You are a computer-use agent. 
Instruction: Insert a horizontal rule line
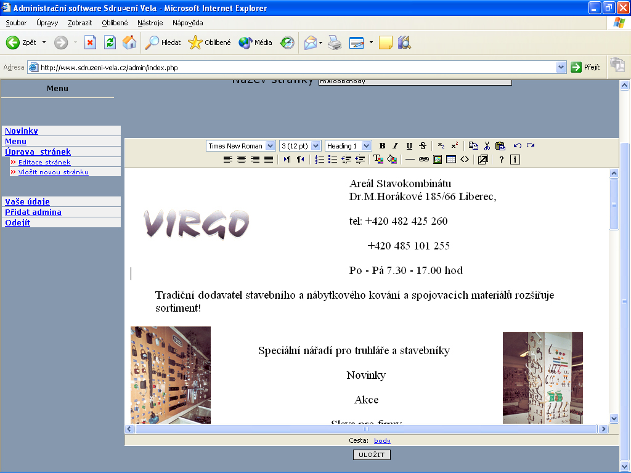[x=410, y=160]
